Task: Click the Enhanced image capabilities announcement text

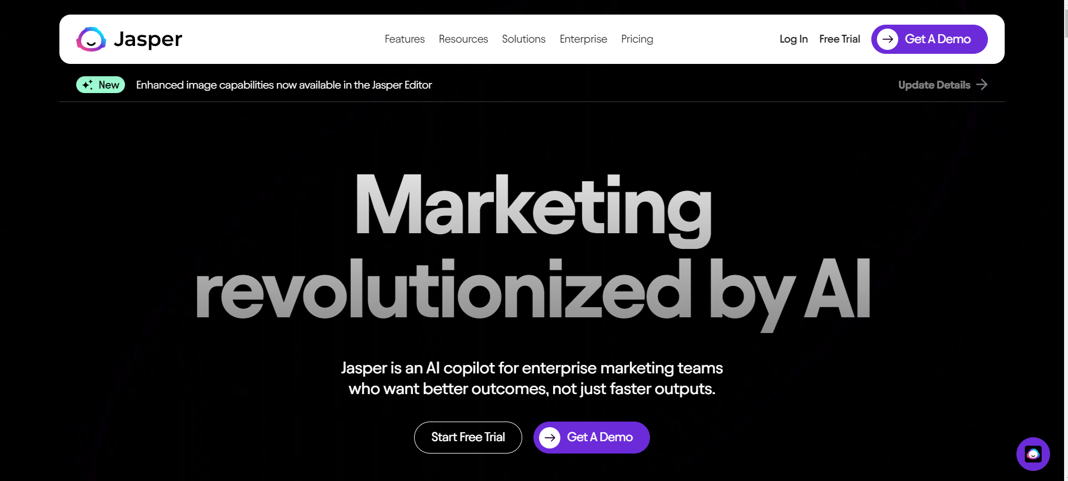Action: [x=284, y=85]
